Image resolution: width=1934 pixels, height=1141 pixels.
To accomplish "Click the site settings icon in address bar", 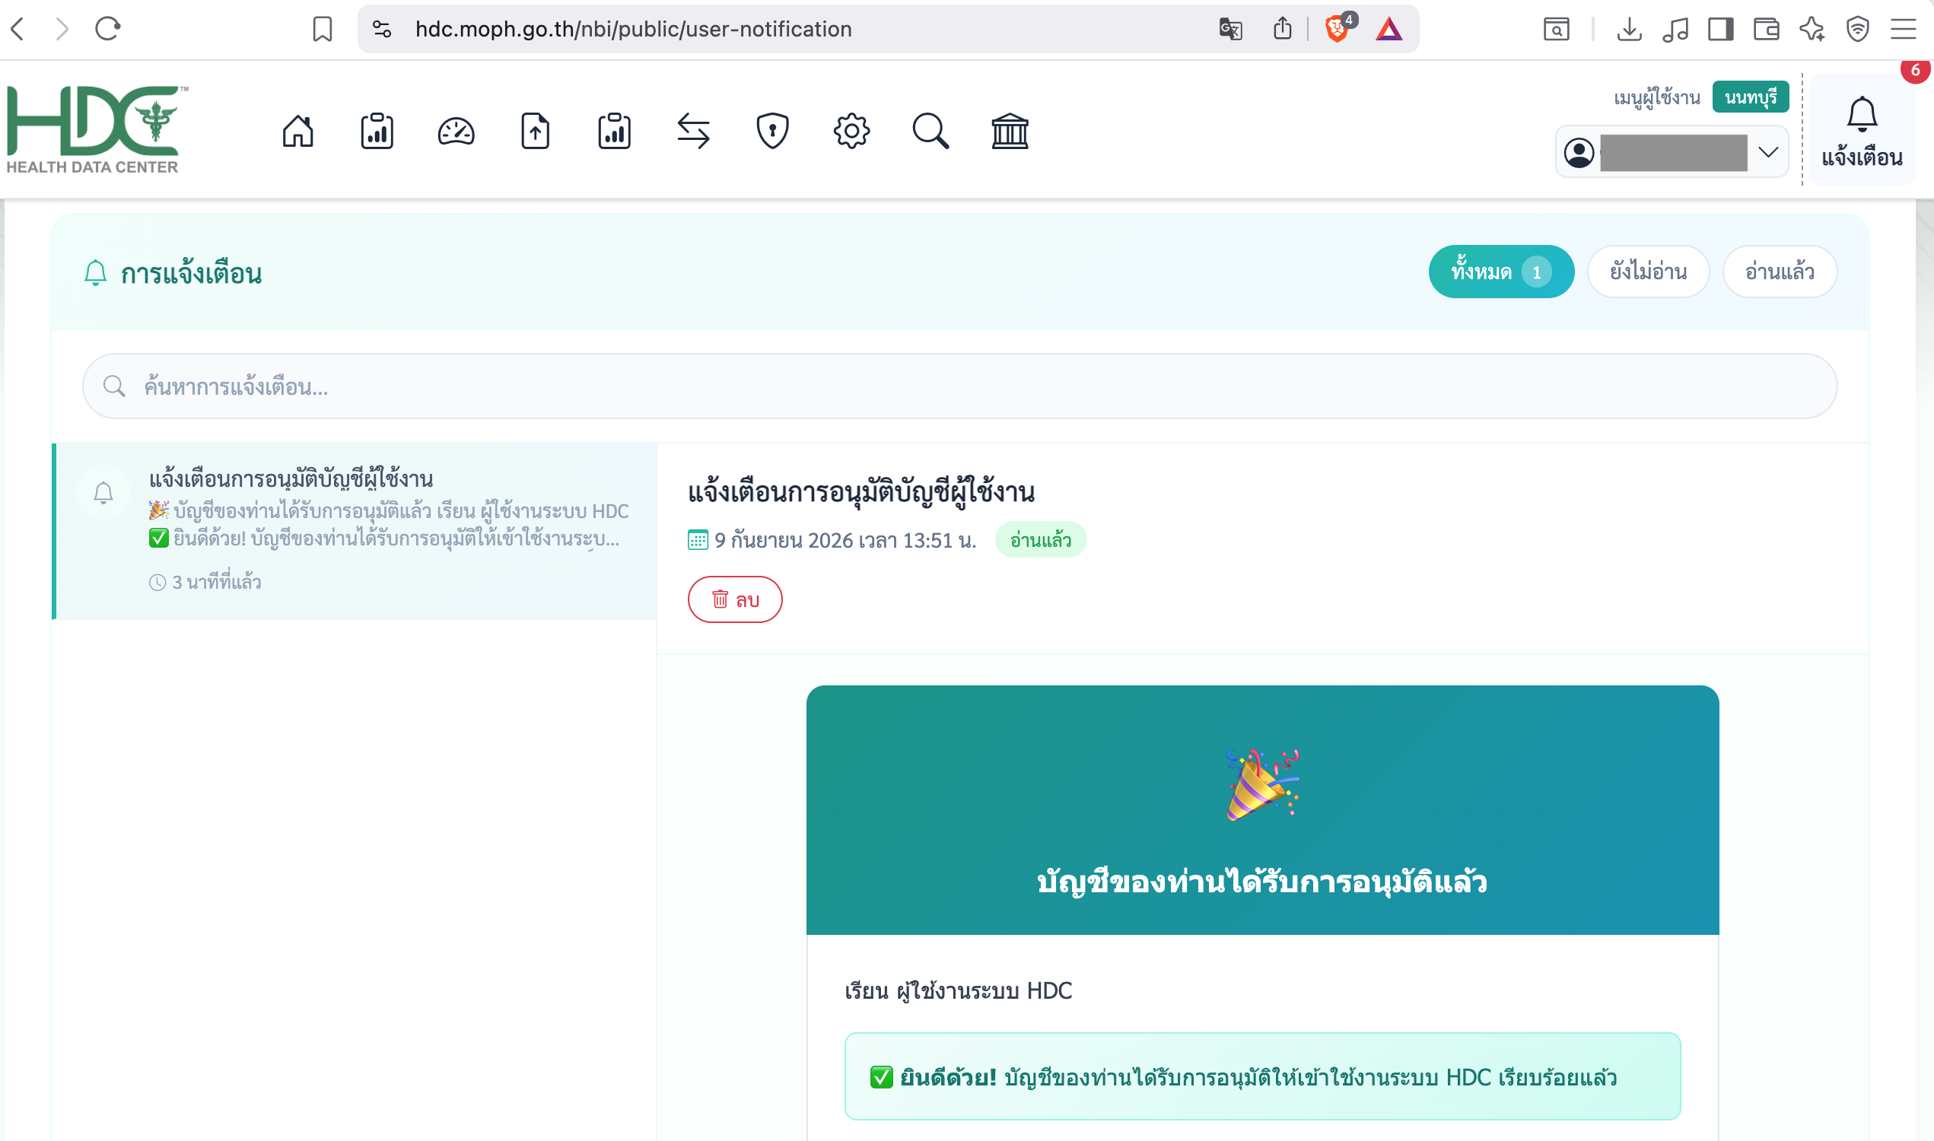I will (382, 29).
